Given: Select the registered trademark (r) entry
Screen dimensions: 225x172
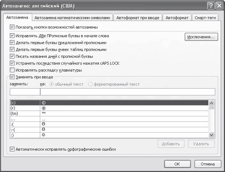Looking at the screenshot, I should 109,108.
